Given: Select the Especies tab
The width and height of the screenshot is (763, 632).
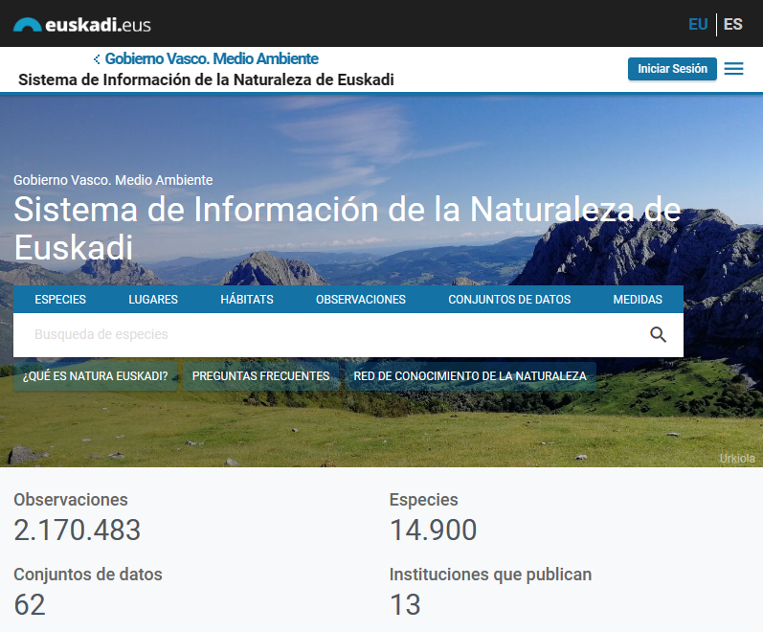Looking at the screenshot, I should coord(60,300).
